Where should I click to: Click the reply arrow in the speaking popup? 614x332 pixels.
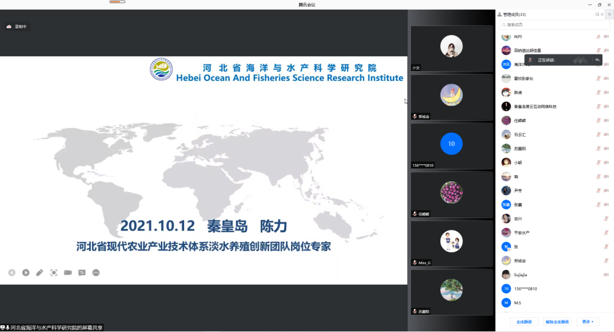597,60
